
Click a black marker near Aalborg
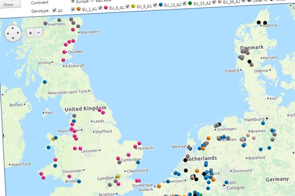[x=258, y=22]
